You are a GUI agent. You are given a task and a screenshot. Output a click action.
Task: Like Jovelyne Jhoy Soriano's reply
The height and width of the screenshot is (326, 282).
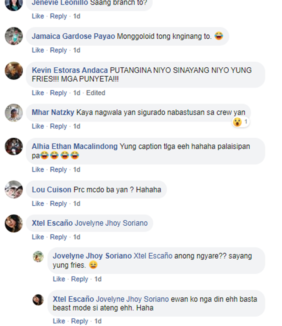pos(59,279)
